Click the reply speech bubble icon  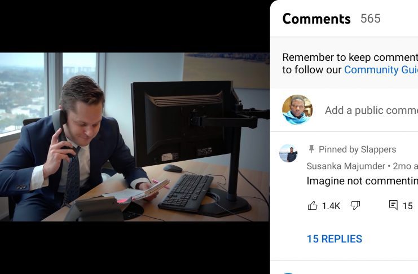click(x=393, y=205)
